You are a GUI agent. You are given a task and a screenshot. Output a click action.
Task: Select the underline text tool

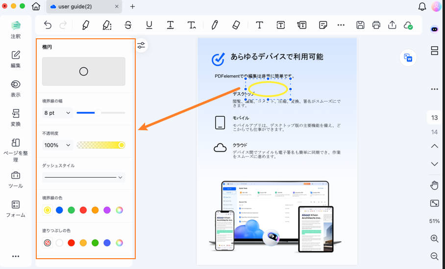tap(149, 25)
